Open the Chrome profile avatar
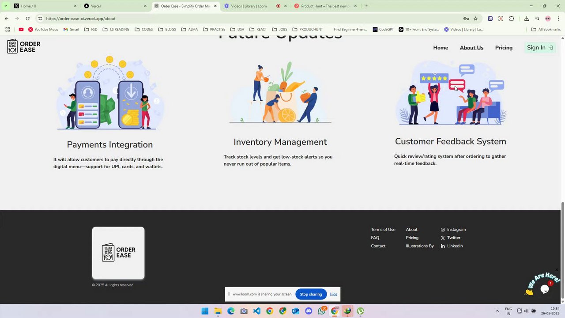Viewport: 565px width, 318px height. [548, 19]
